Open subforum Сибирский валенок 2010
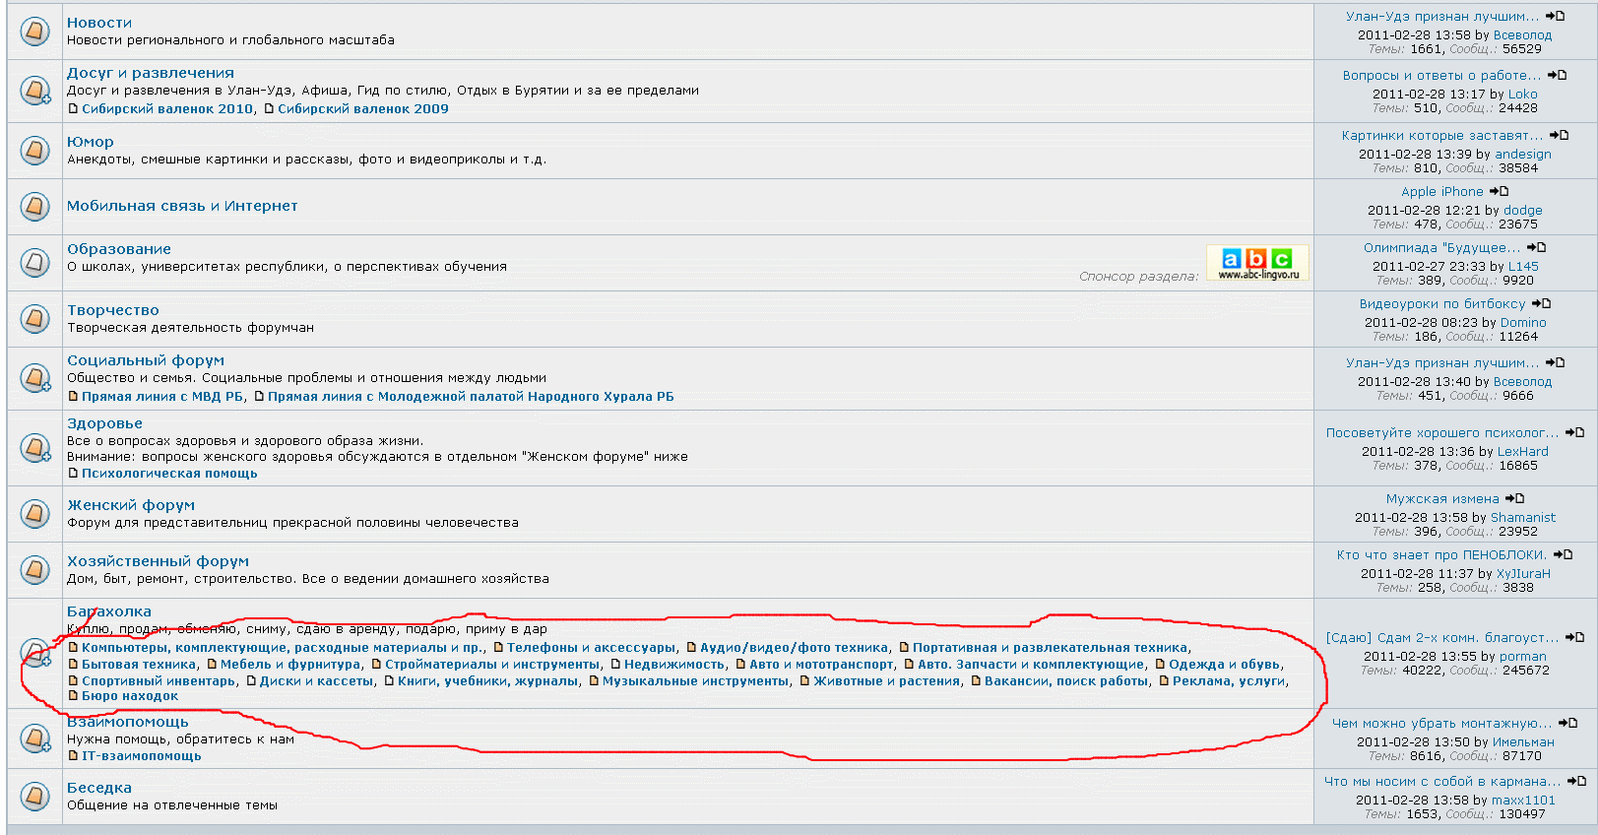1598x835 pixels. pyautogui.click(x=167, y=109)
